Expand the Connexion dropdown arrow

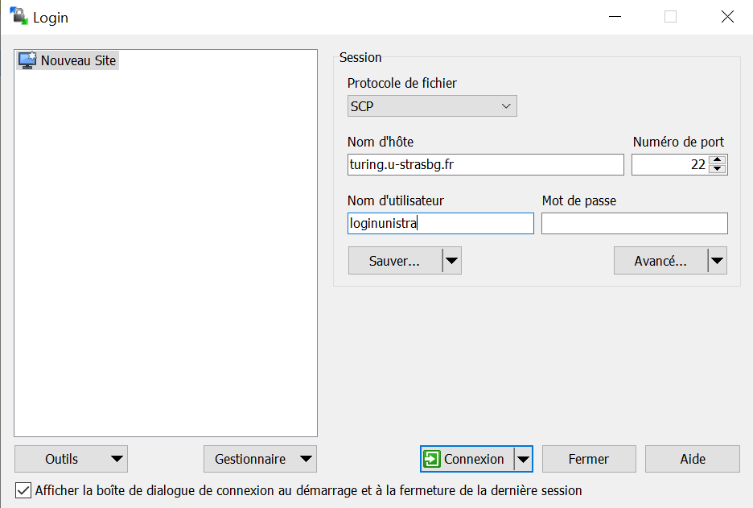coord(524,459)
